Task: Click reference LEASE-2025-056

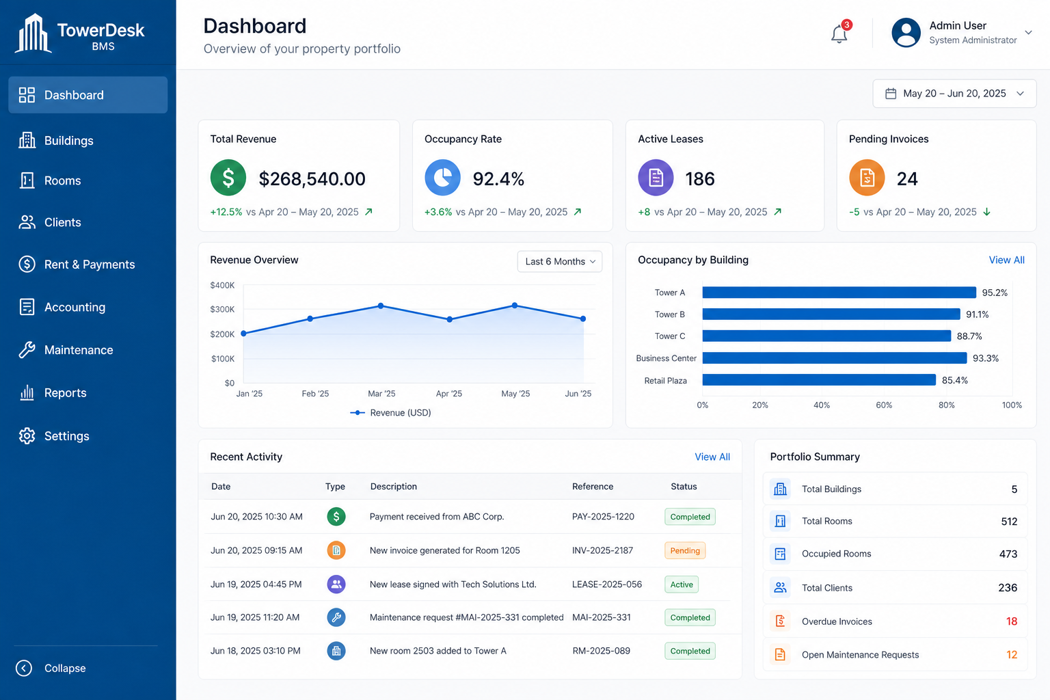Action: click(x=607, y=584)
